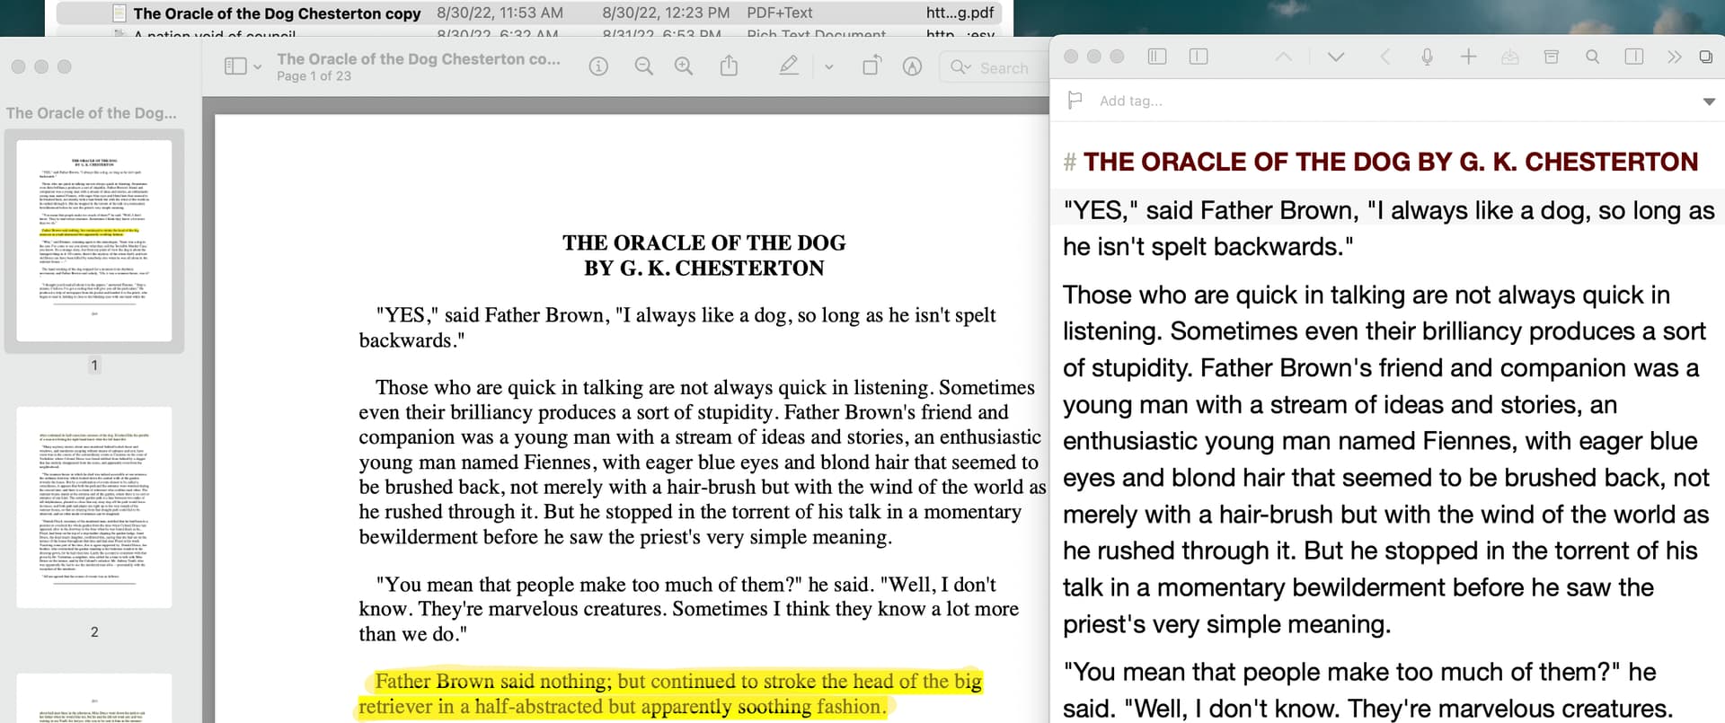1725x723 pixels.
Task: Show the Markup toolbar
Action: (x=912, y=66)
